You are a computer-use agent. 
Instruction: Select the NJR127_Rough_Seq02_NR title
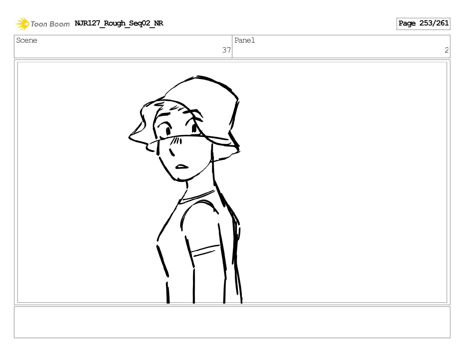coord(119,23)
